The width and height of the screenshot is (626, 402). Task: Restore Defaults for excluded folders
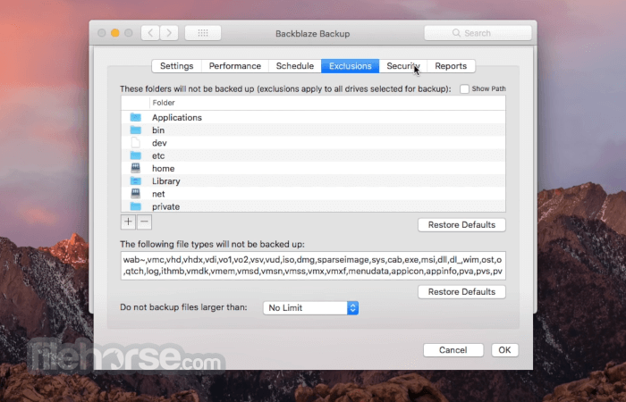[462, 225]
